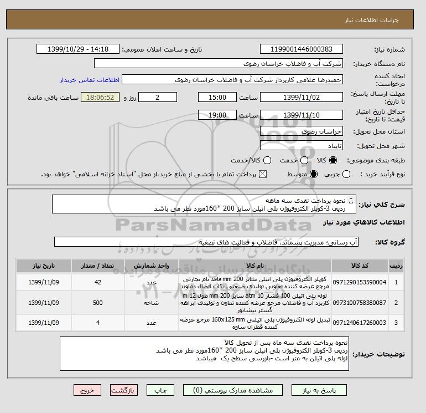Screen dimensions: 426x413
Task: Toggle the Islamic treasury payment checkbox
Action: pos(263,174)
